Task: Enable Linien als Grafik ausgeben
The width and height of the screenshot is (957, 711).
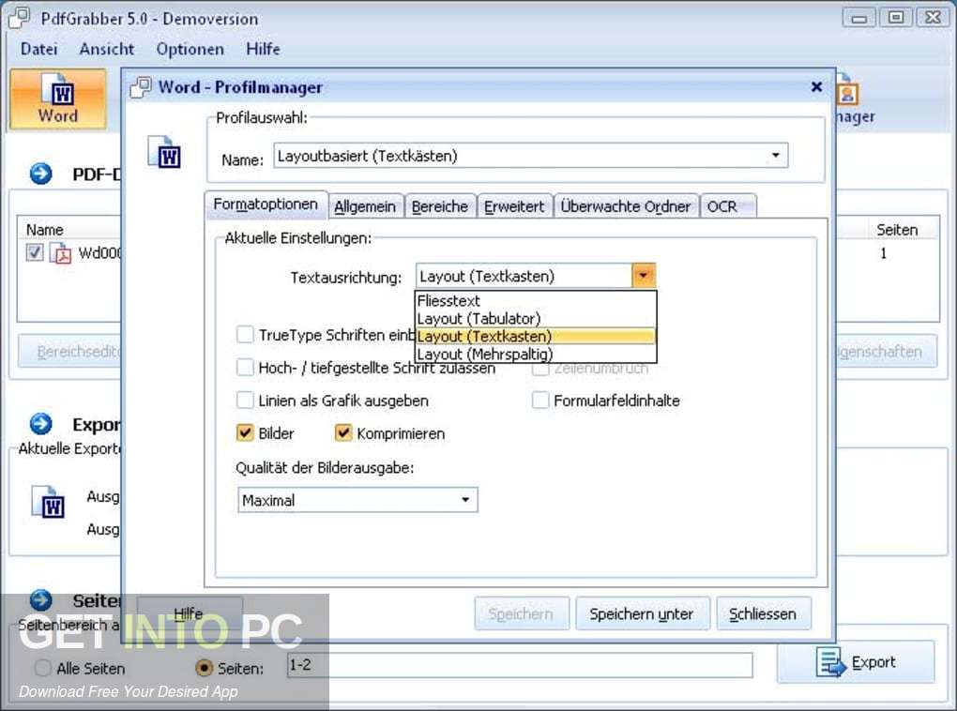Action: 245,401
